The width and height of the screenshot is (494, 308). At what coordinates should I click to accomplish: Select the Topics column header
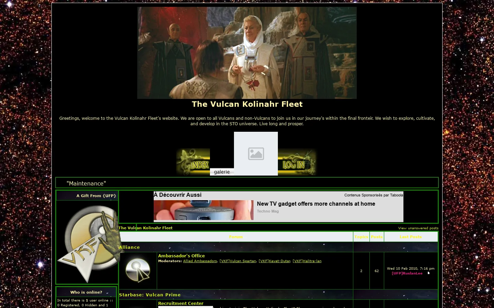(x=361, y=237)
